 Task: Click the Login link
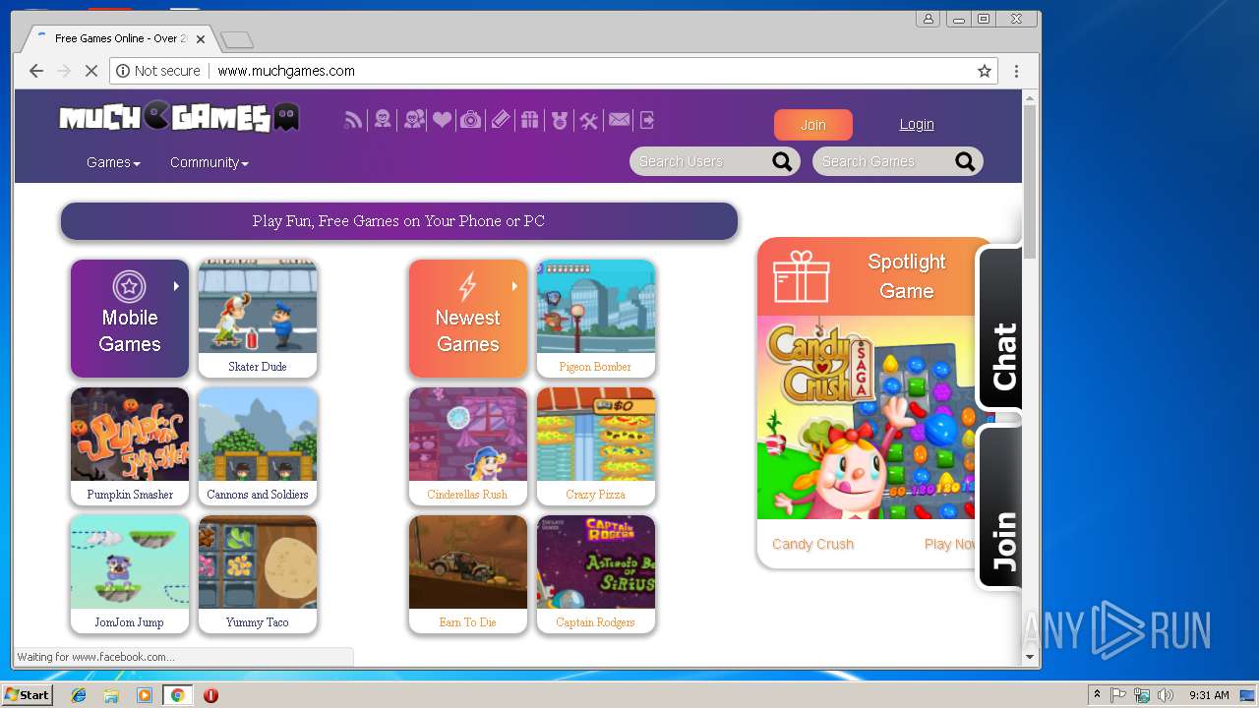[917, 124]
